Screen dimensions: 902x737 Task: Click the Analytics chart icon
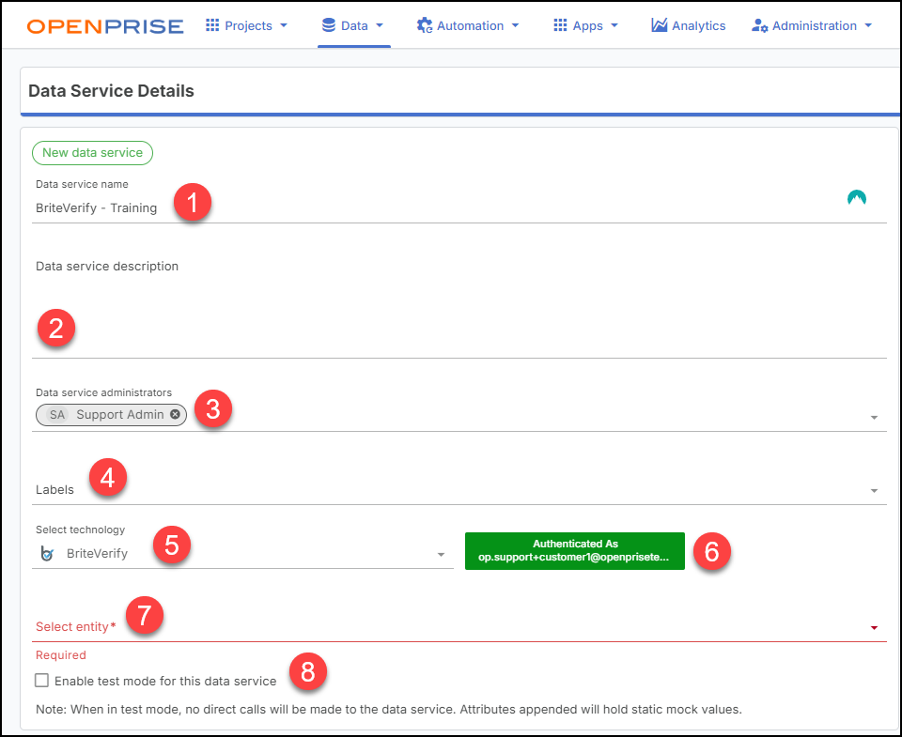click(660, 25)
